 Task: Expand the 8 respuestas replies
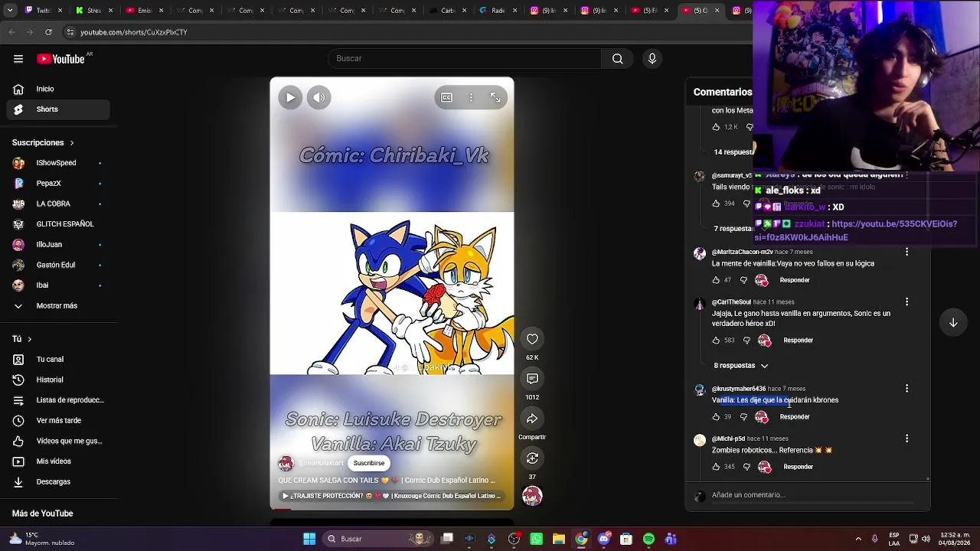pyautogui.click(x=741, y=366)
